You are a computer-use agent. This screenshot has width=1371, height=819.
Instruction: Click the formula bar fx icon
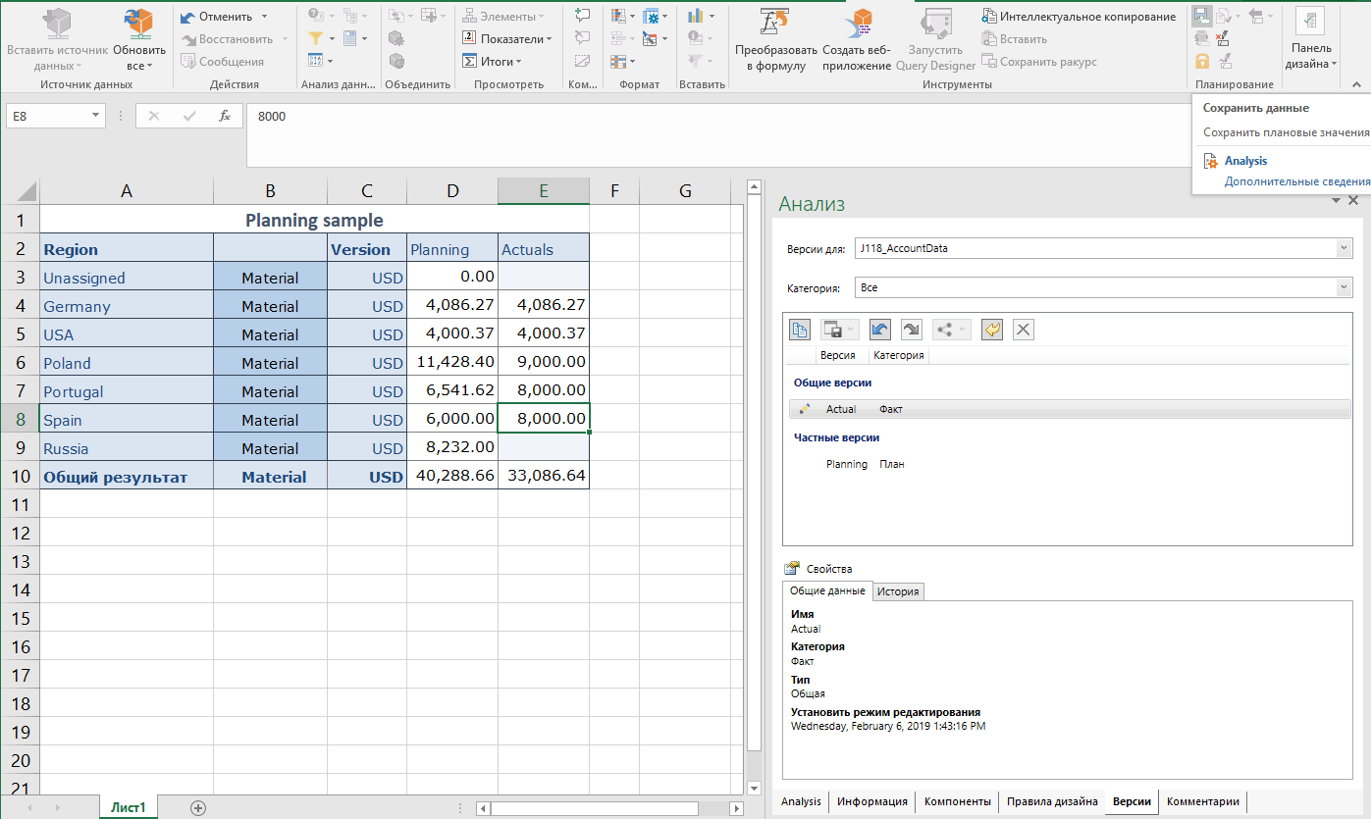[x=225, y=116]
